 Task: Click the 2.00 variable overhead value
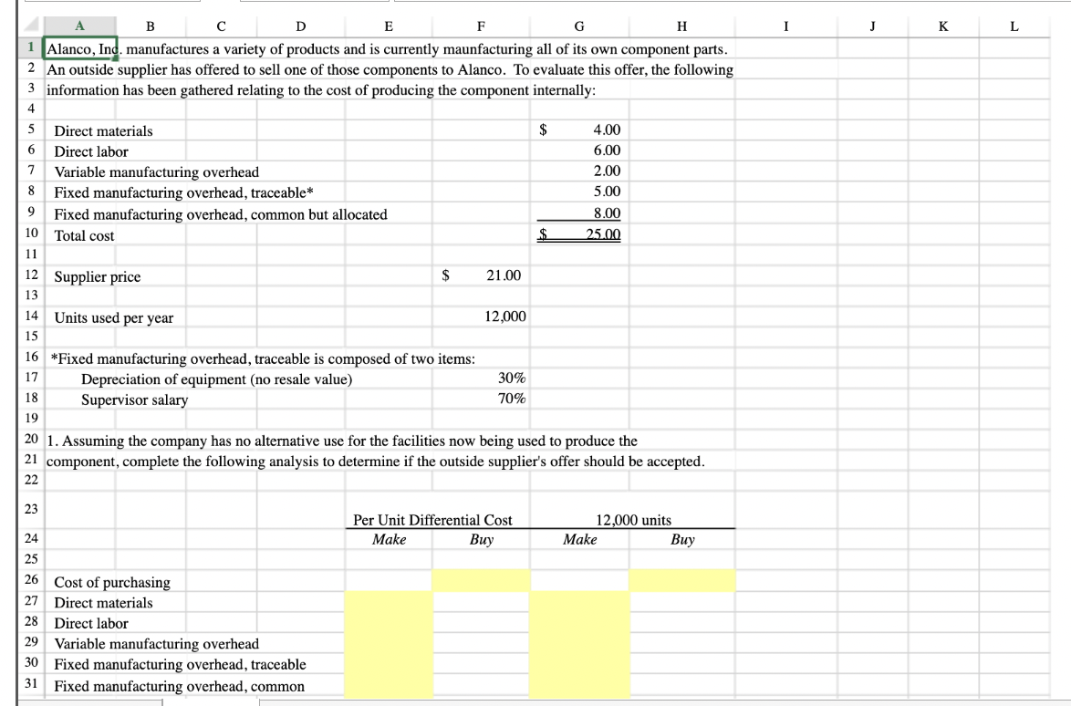(607, 171)
